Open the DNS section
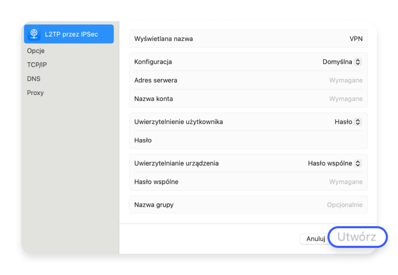Screen dimensions: 398x275 click(x=33, y=79)
